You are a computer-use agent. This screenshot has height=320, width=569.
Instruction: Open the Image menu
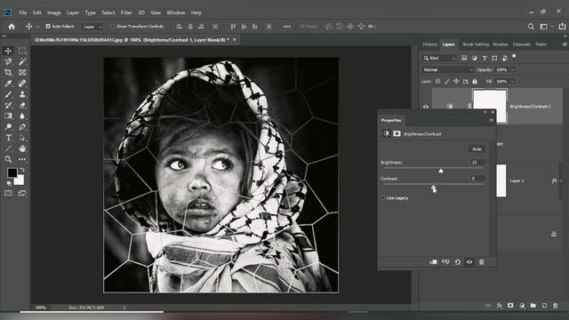[54, 12]
